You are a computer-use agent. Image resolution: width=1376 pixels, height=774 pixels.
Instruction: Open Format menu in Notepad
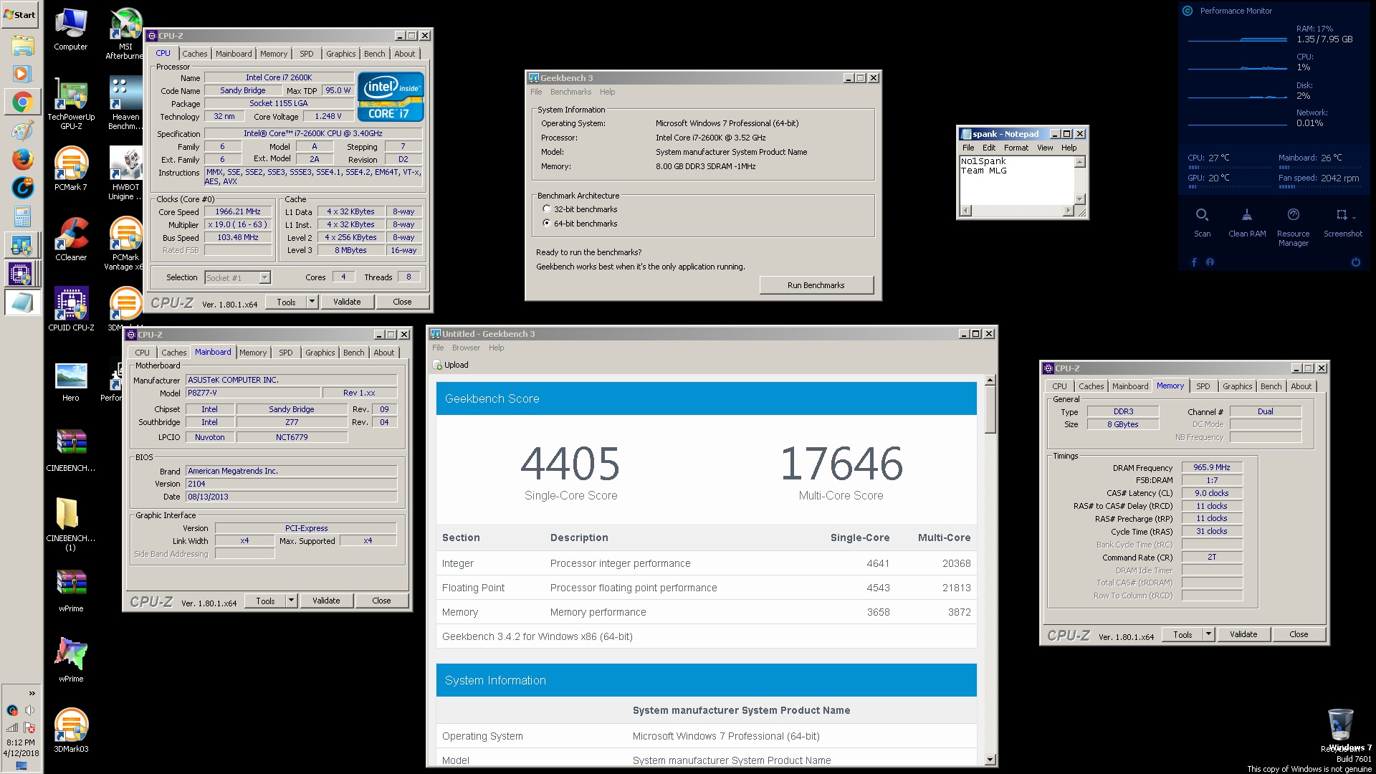click(x=1016, y=148)
